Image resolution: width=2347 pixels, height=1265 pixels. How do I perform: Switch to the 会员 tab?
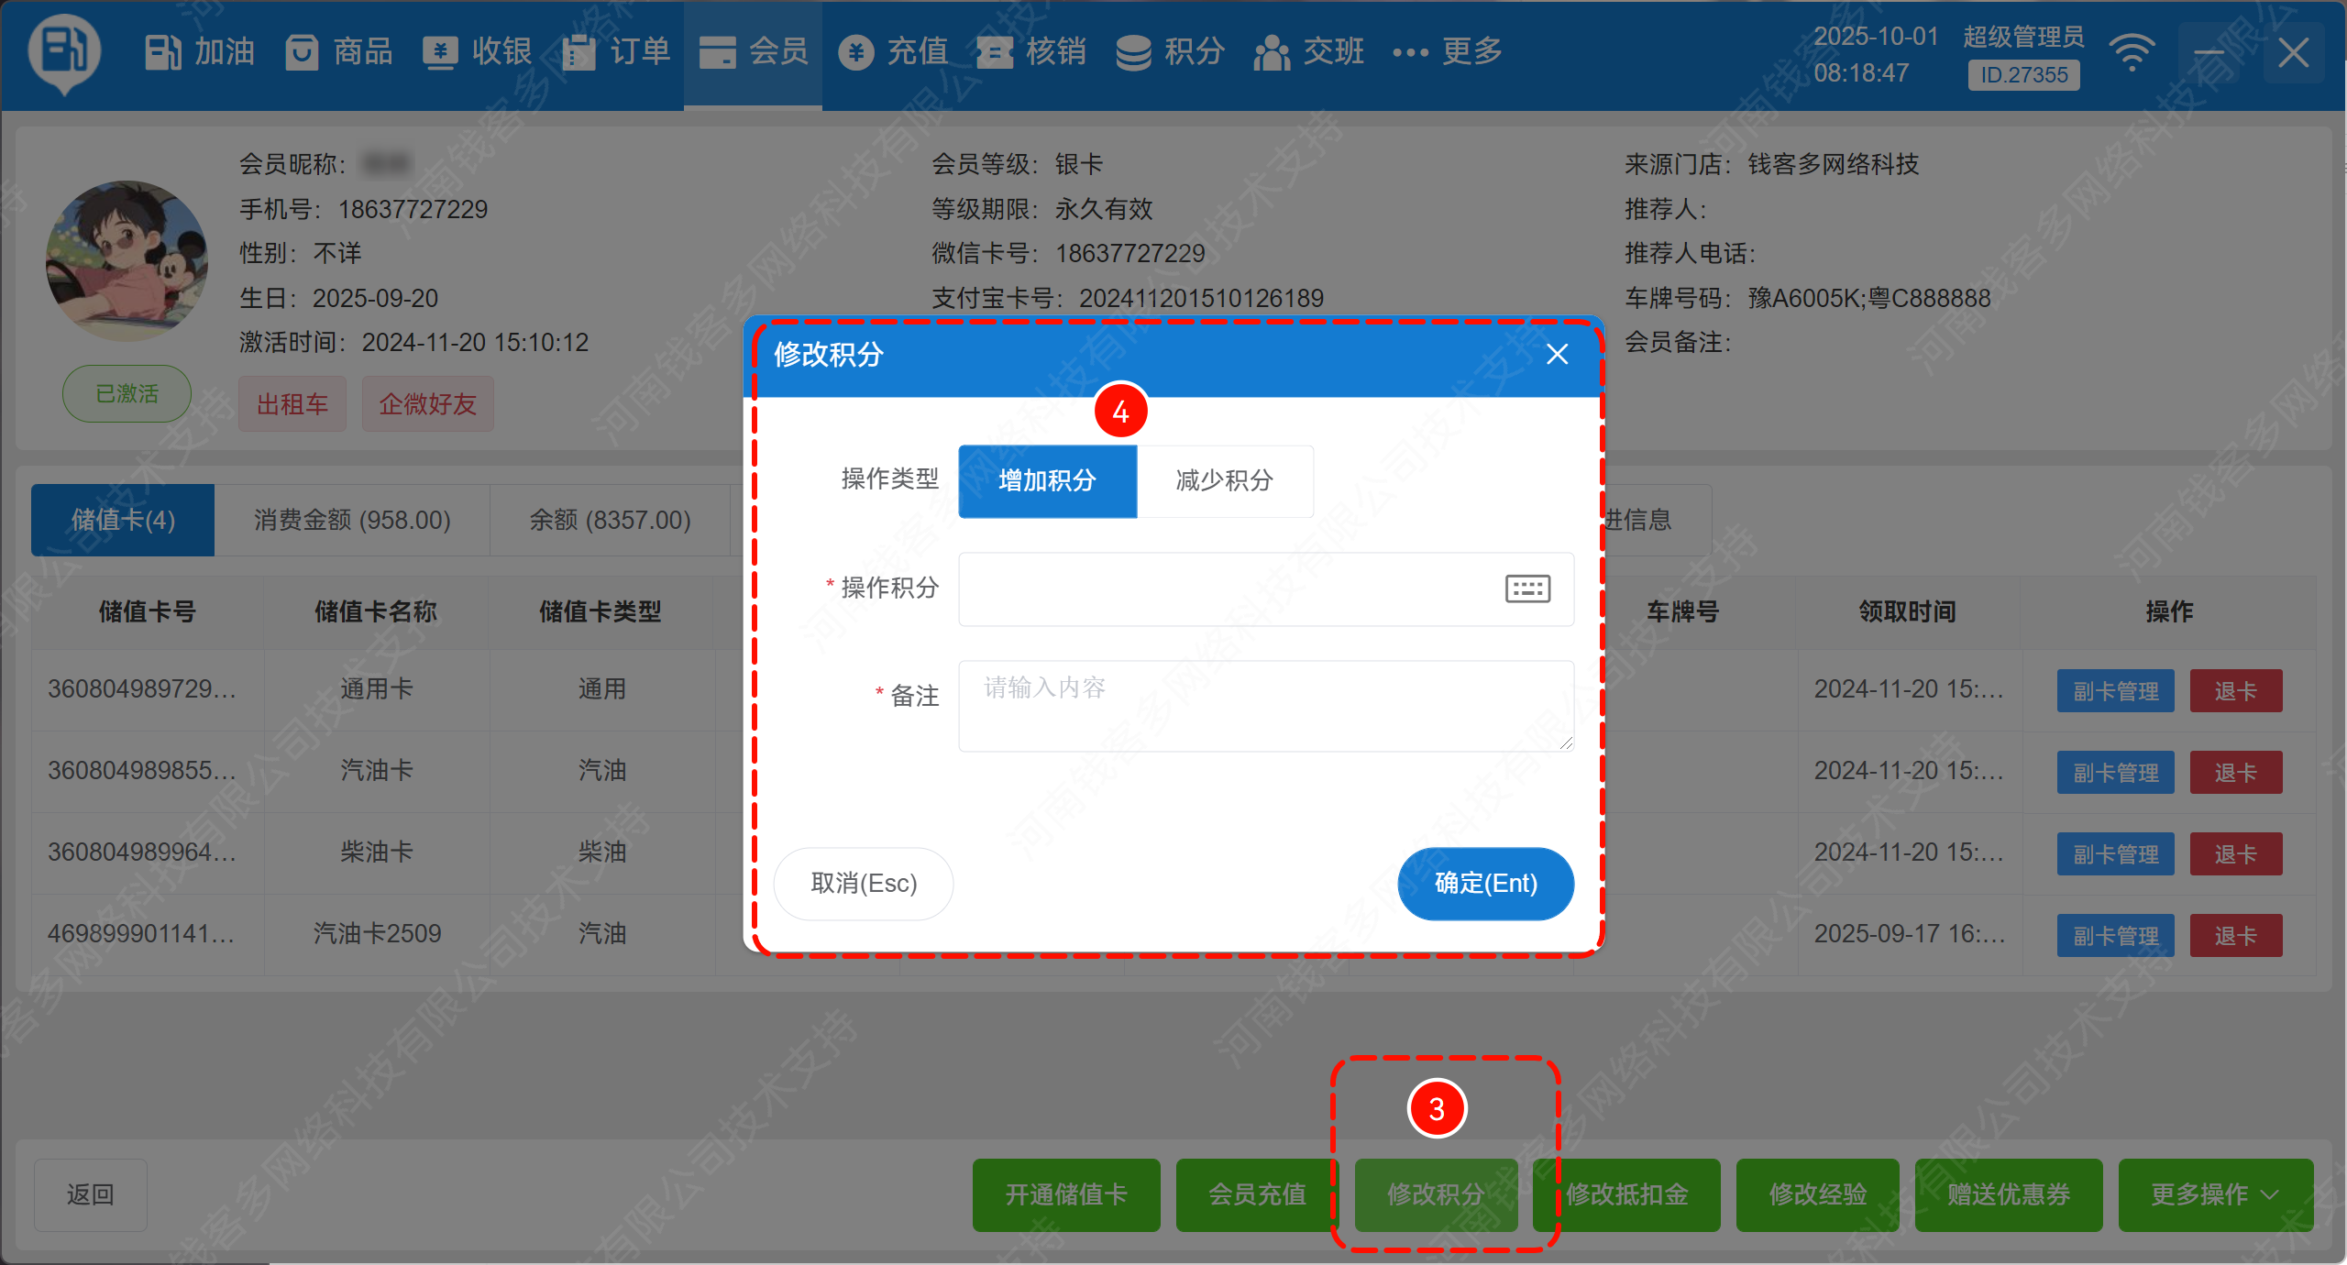click(x=754, y=52)
